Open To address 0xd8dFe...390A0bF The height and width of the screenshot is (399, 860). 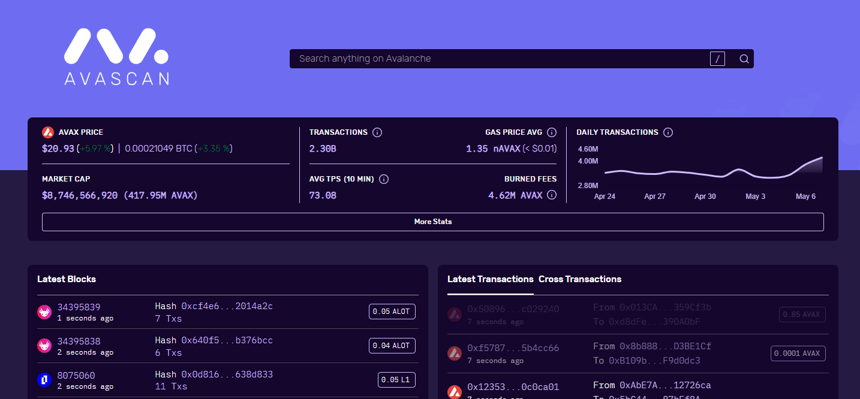coord(654,322)
